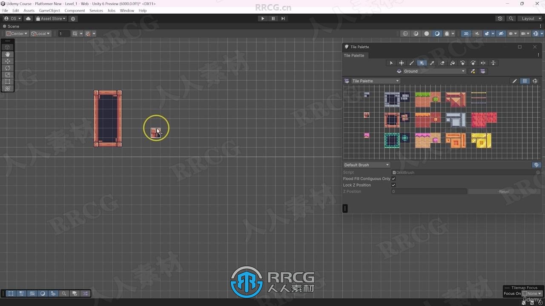545x306 pixels.
Task: Open the Help menu
Action: pos(143,11)
